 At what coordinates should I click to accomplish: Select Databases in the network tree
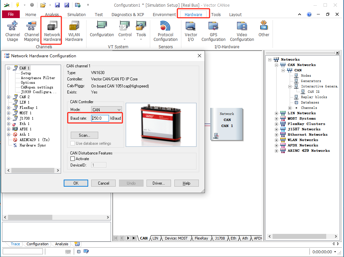click(x=310, y=103)
